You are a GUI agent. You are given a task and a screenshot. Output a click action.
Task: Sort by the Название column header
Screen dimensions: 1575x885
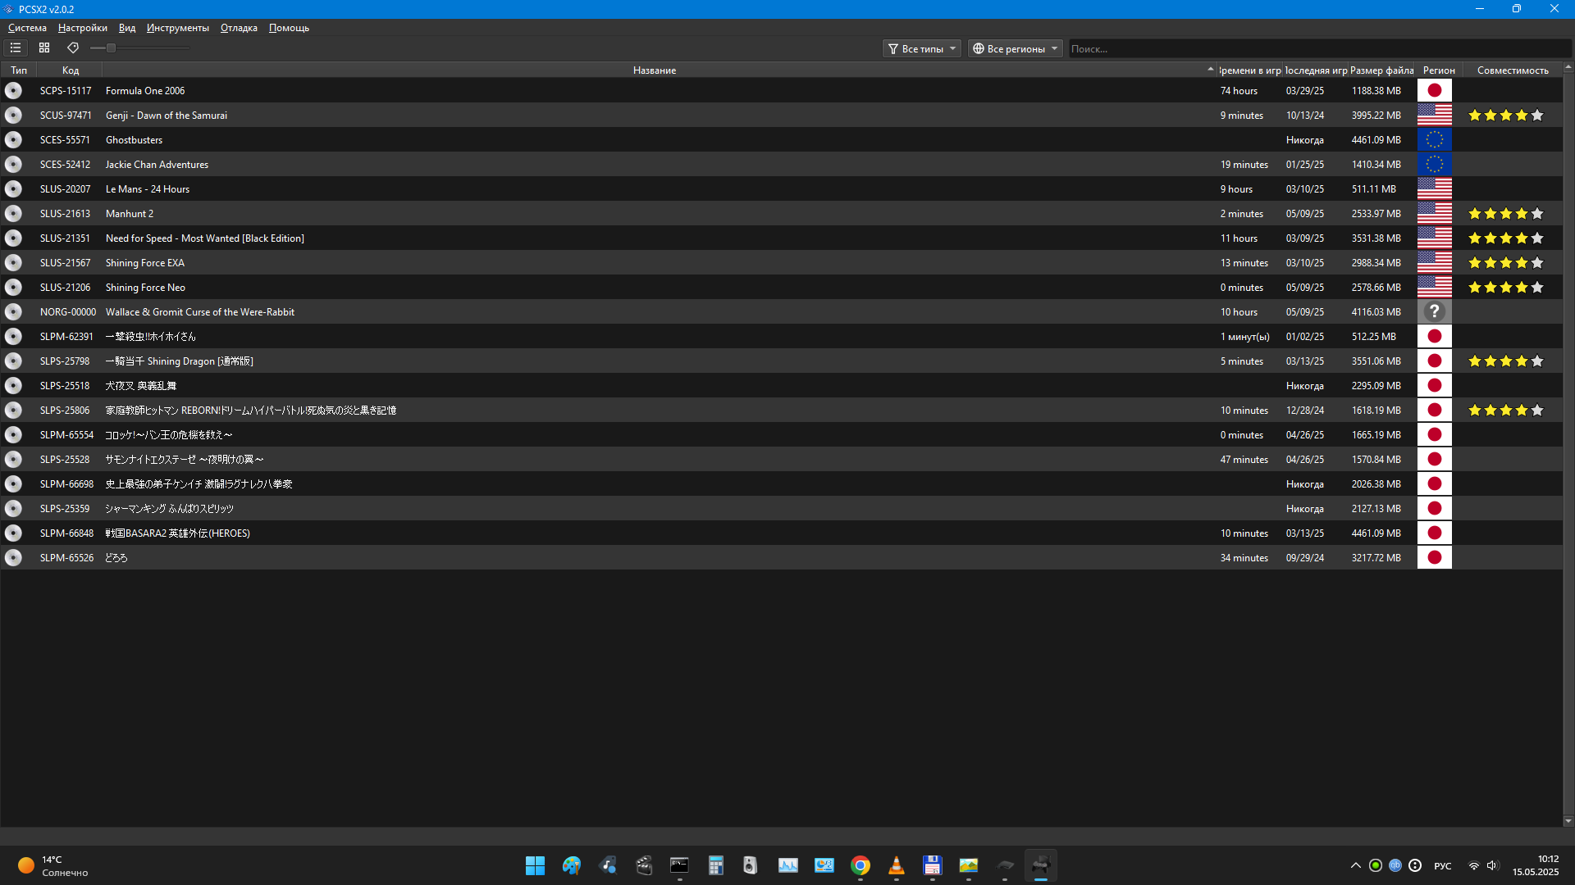coord(654,70)
